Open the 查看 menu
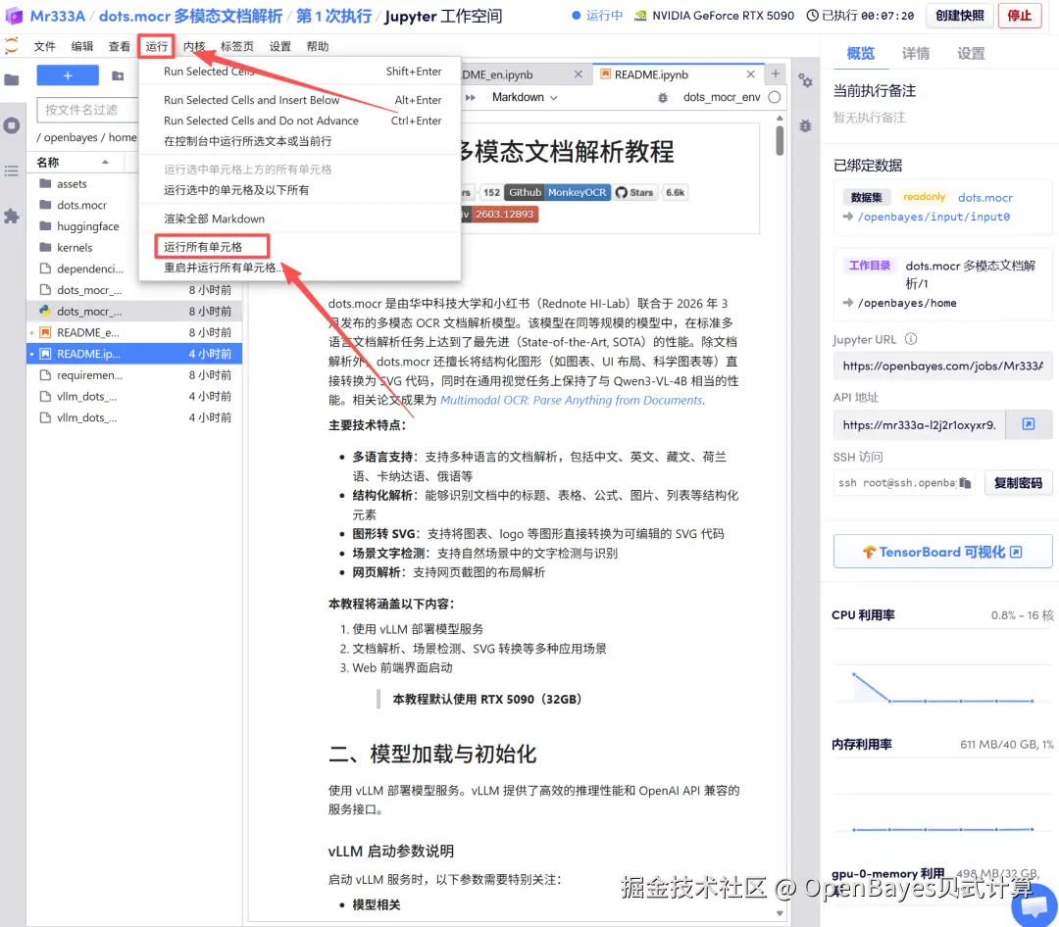The height and width of the screenshot is (927, 1059). [x=119, y=46]
